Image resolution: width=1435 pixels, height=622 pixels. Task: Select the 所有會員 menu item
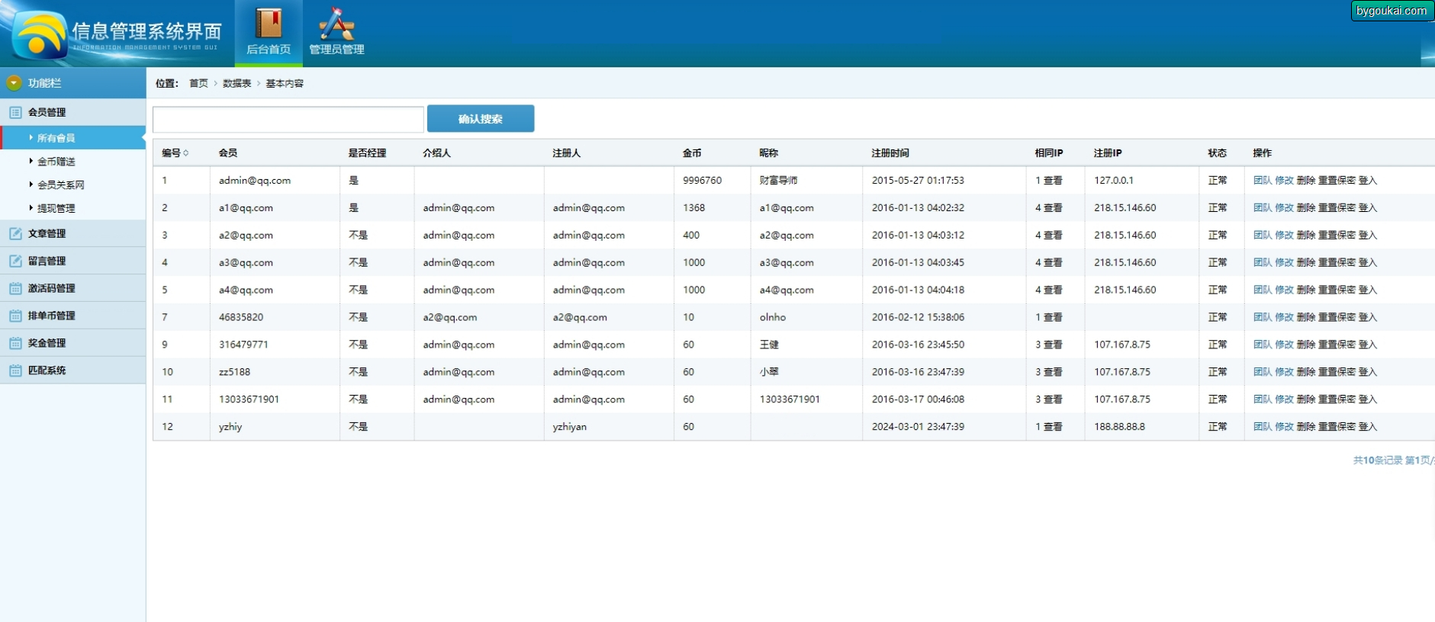56,138
